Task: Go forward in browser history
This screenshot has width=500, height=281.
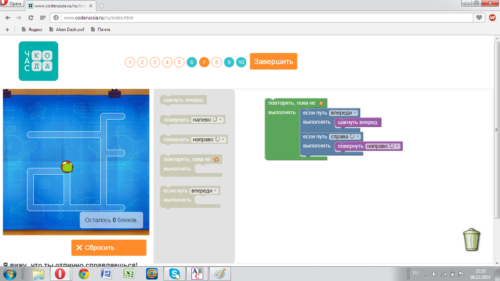Action: [19, 18]
